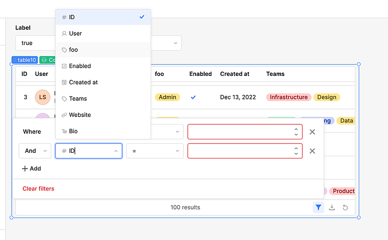Click the refresh icon in table footer
The width and height of the screenshot is (388, 240).
coord(345,207)
